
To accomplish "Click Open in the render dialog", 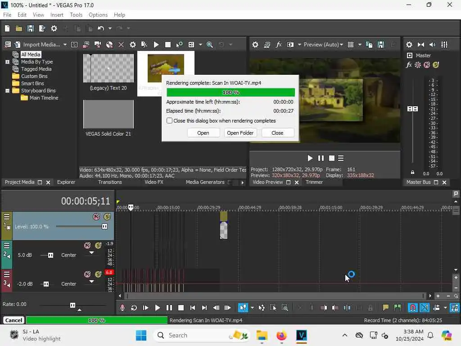I will pyautogui.click(x=203, y=133).
